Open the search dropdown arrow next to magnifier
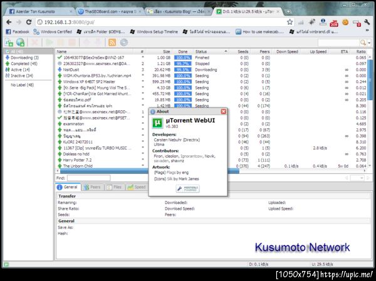376x281 pixels. [x=369, y=43]
